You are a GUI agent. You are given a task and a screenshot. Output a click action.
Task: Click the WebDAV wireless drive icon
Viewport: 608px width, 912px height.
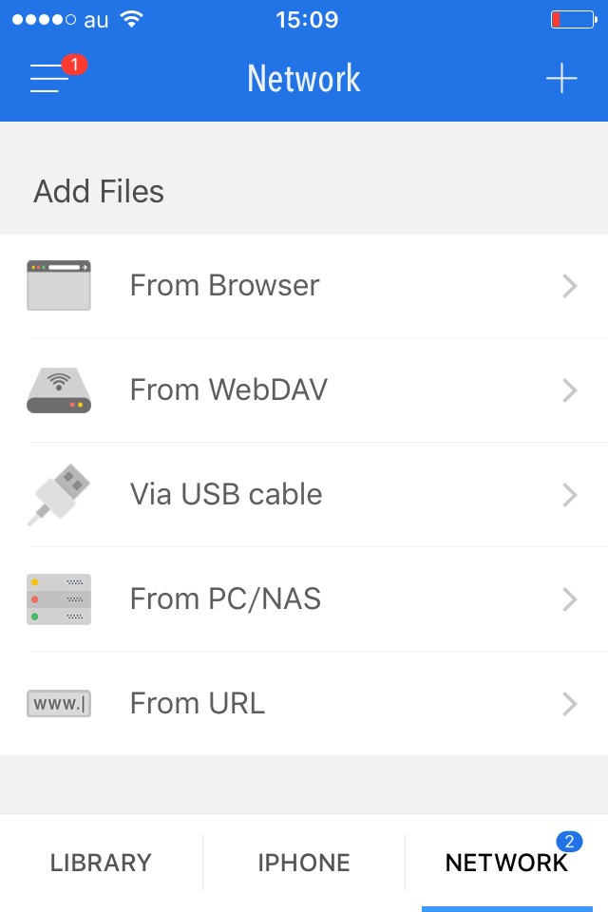59,389
